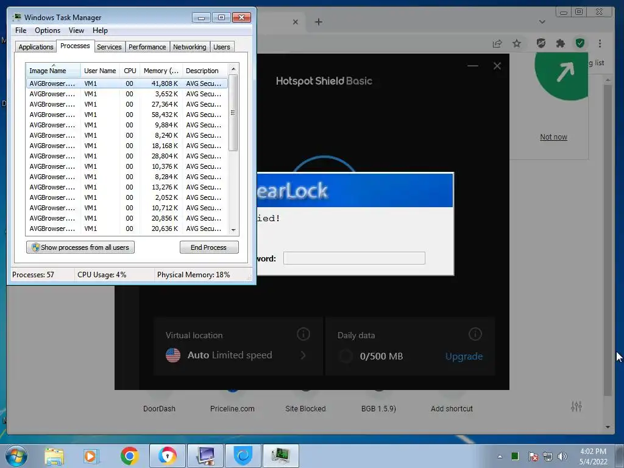The width and height of the screenshot is (624, 468).
Task: Select the AVGBrowser row using 18,168 K
Action: point(127,146)
